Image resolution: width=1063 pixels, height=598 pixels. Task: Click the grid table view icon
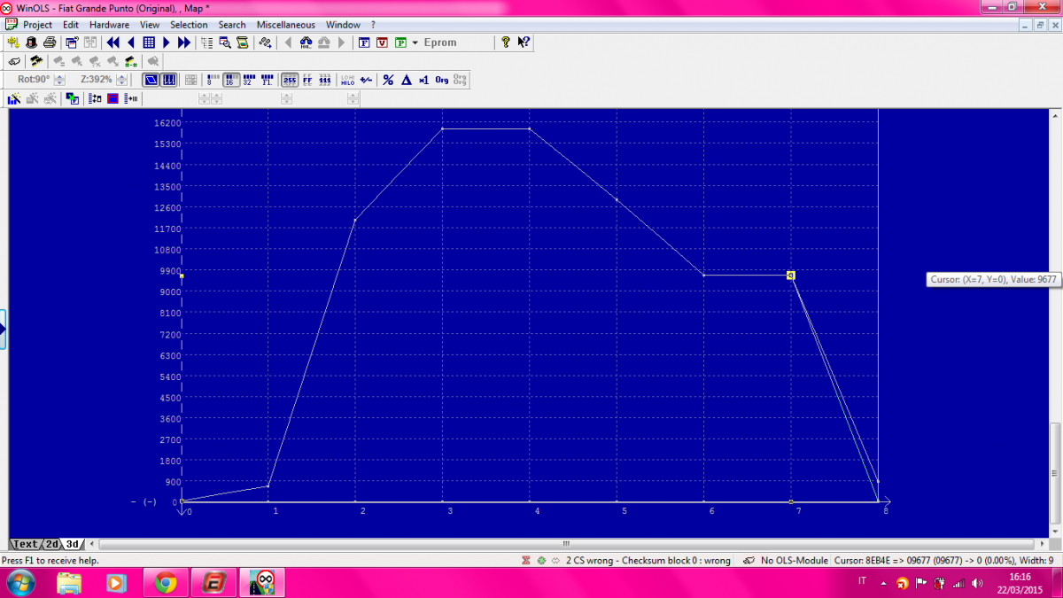click(149, 43)
